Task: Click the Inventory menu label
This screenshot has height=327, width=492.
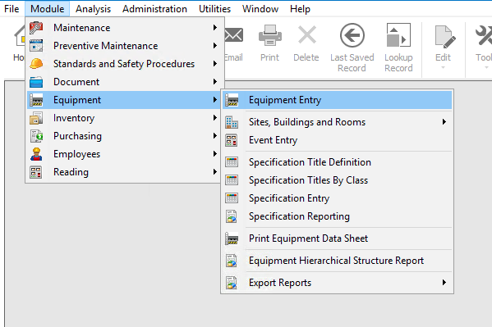Action: pos(74,118)
